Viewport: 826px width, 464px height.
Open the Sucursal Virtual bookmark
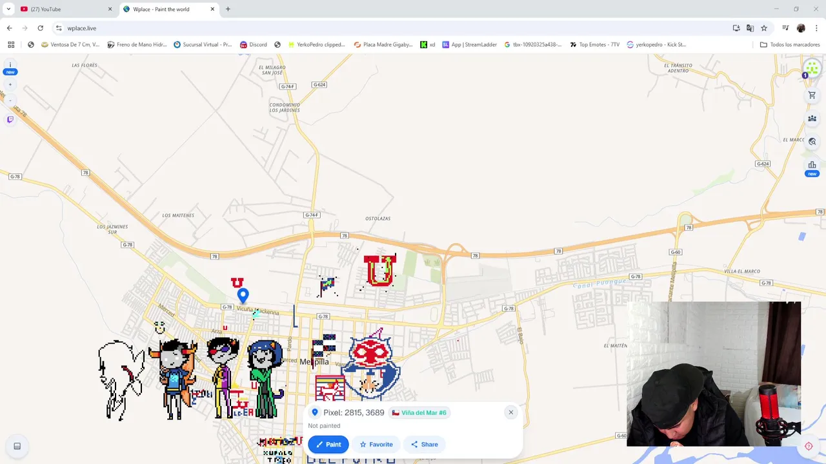(203, 44)
